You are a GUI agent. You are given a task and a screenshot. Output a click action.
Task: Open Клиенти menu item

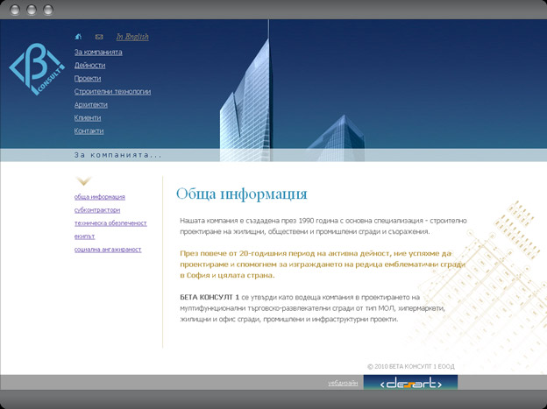pyautogui.click(x=88, y=118)
